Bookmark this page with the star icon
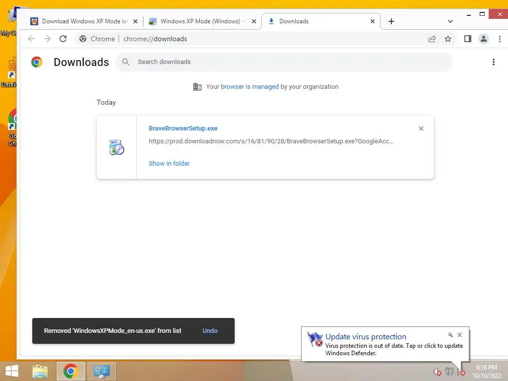508x381 pixels. coord(448,39)
